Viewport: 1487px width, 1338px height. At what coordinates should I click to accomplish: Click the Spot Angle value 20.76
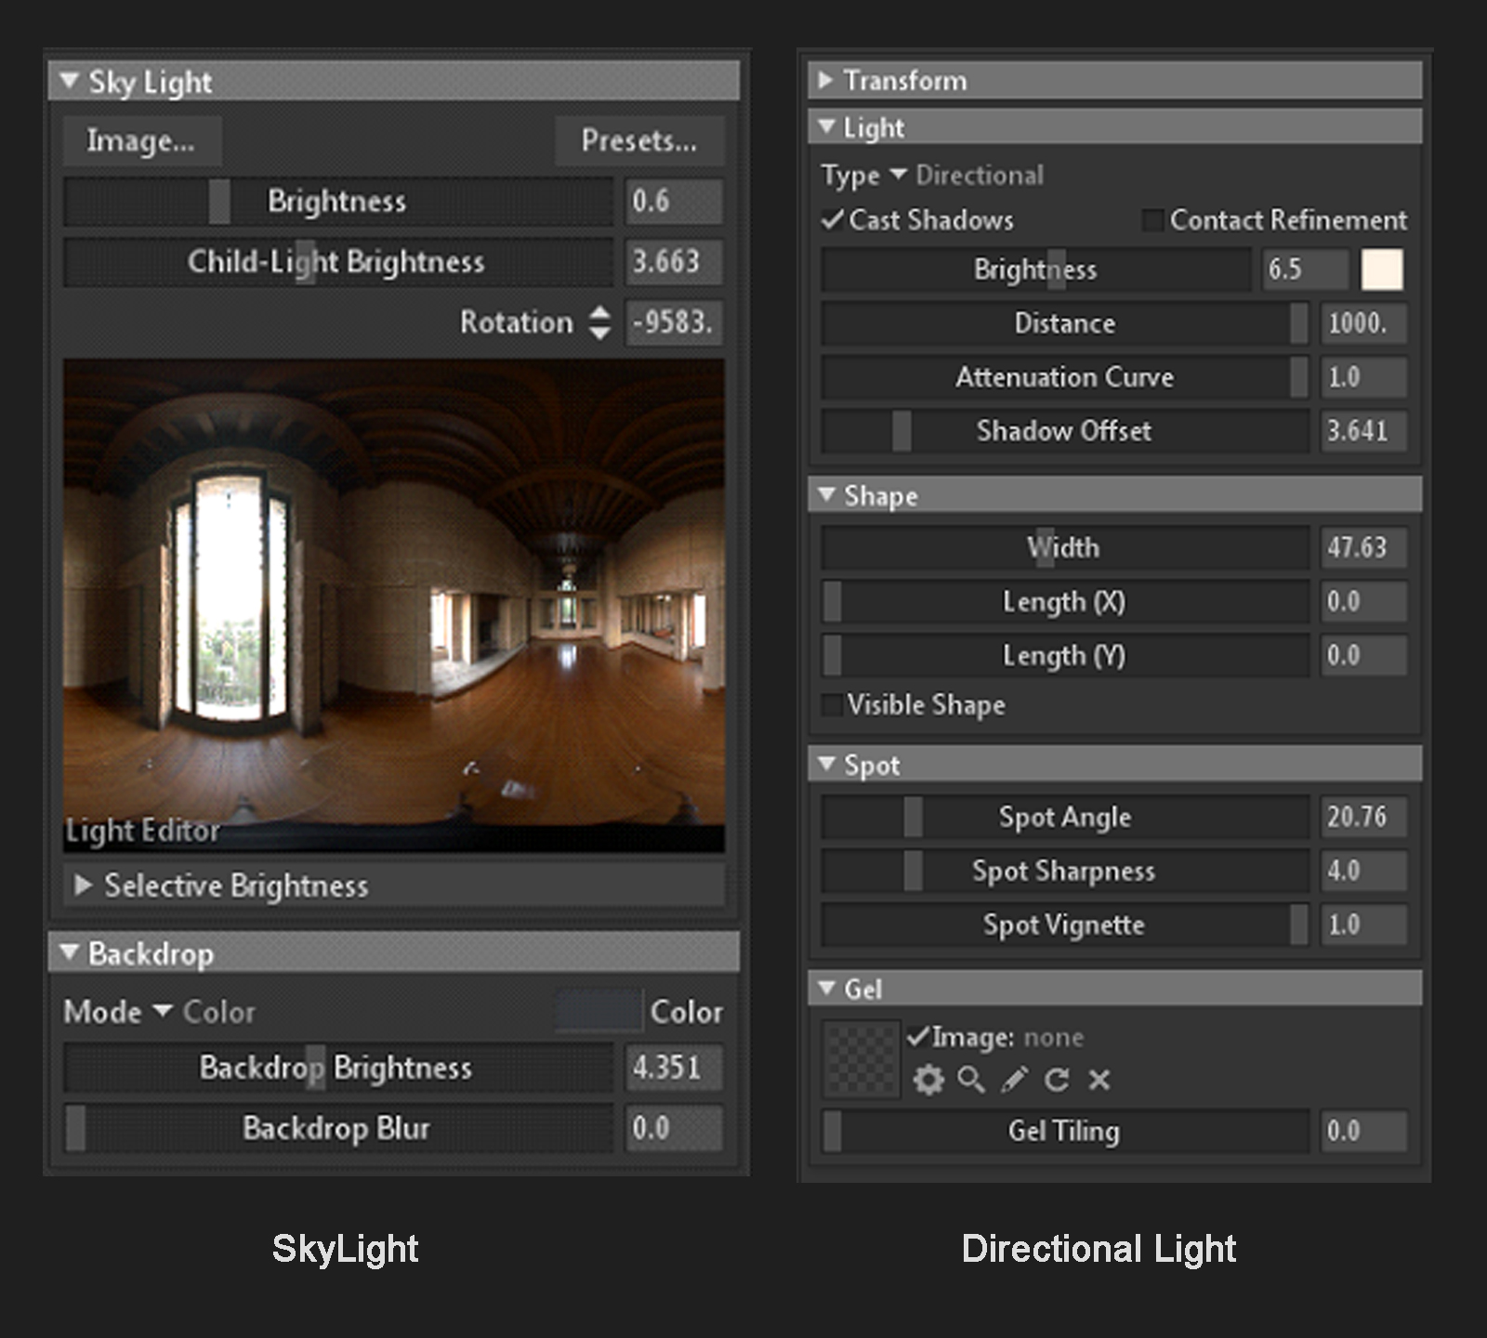pyautogui.click(x=1363, y=817)
